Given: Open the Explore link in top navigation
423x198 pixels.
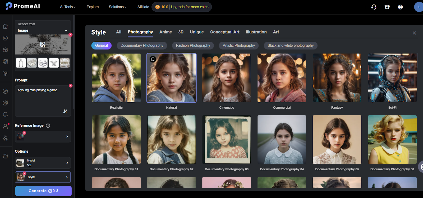Looking at the screenshot, I should (93, 7).
